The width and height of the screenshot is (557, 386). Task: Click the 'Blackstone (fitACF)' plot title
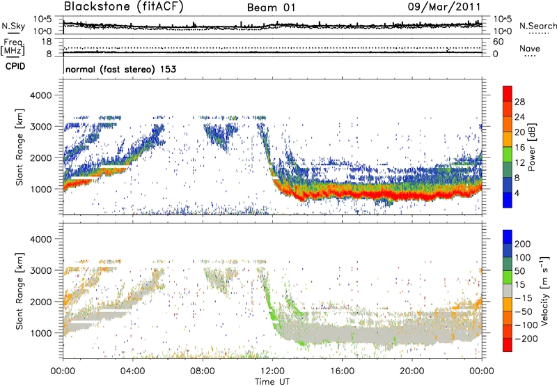point(123,6)
